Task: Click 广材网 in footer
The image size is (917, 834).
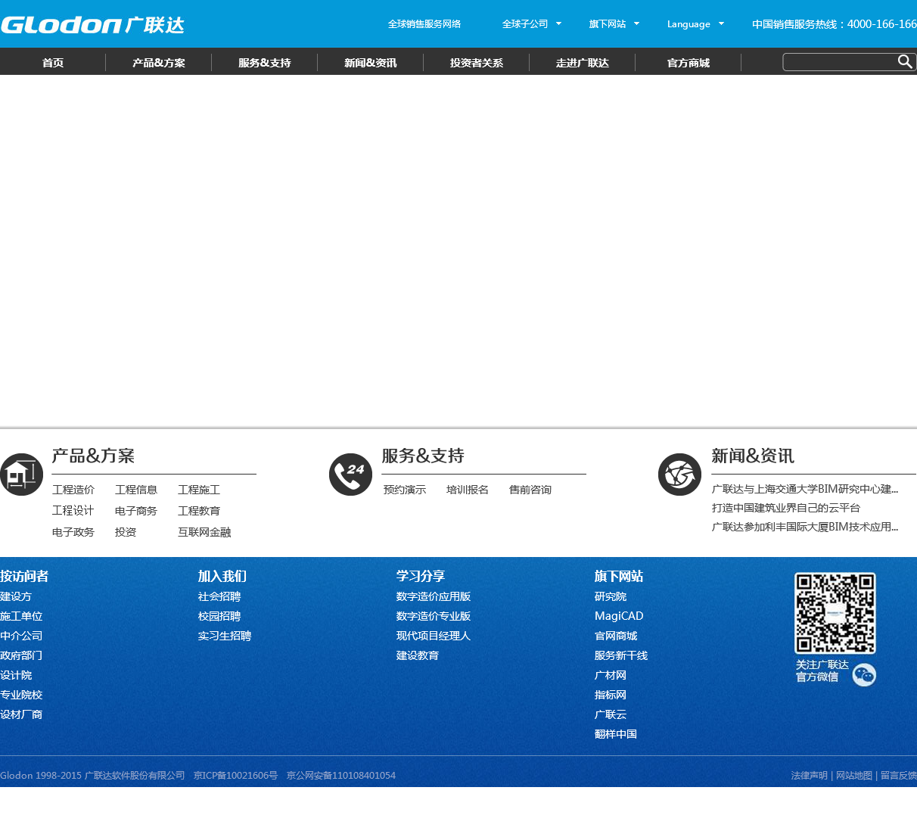Action: (x=611, y=675)
